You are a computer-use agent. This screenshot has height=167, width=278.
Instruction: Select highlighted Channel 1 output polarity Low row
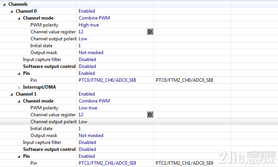(x=139, y=122)
